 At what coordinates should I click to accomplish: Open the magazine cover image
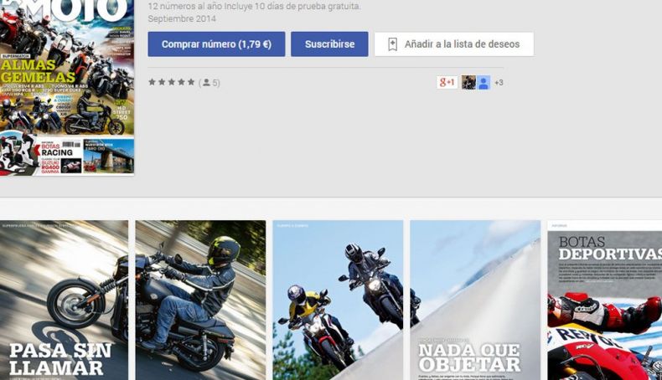(x=67, y=87)
